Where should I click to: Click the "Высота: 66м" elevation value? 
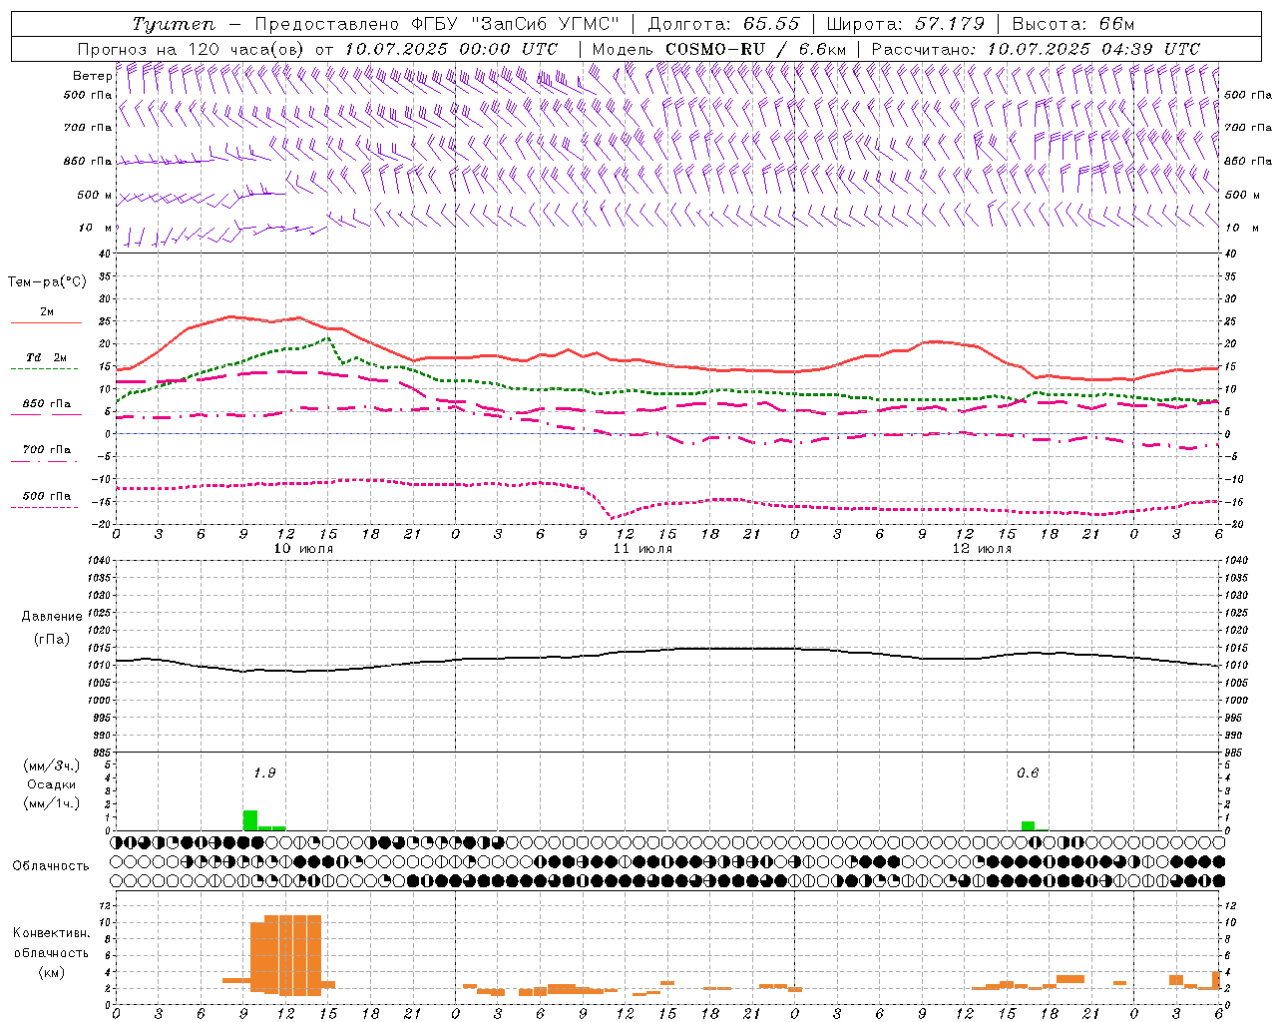pyautogui.click(x=1073, y=24)
